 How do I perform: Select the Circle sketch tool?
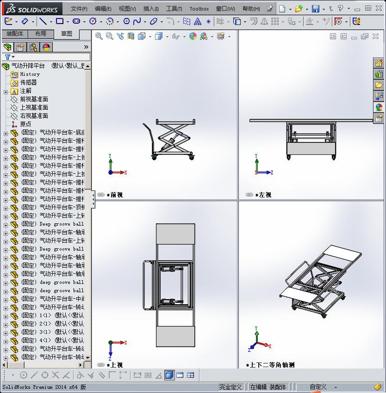coord(93,22)
